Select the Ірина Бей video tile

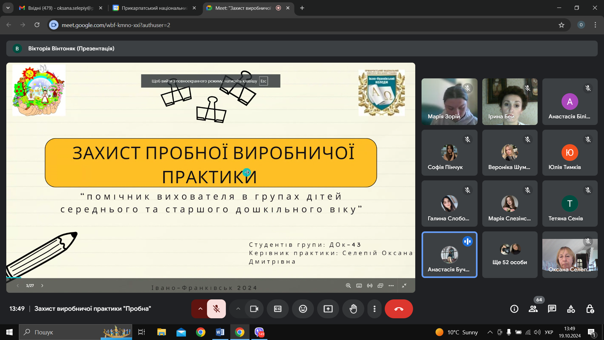click(x=510, y=102)
